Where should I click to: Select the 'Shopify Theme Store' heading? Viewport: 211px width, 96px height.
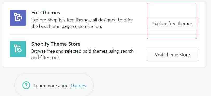click(56, 44)
